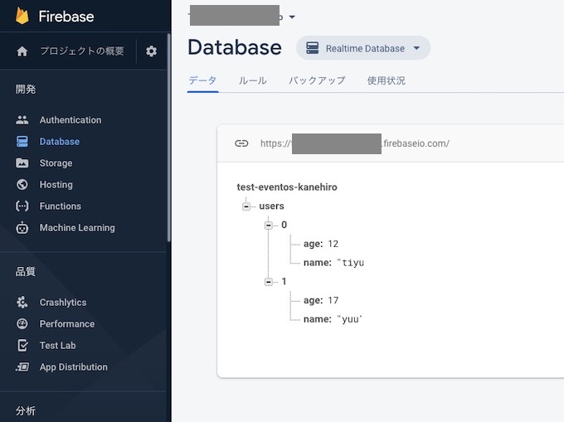Switch to the データ tab
The height and width of the screenshot is (422, 564).
[202, 80]
